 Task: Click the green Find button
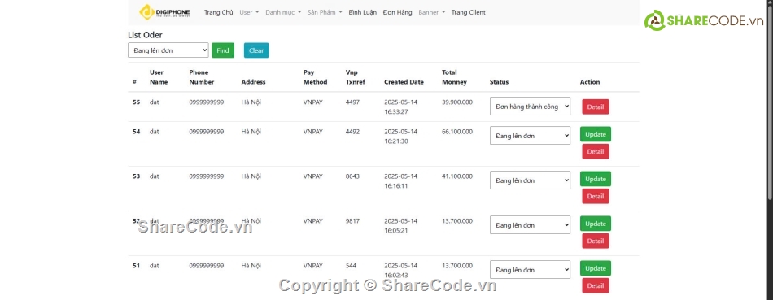point(223,50)
